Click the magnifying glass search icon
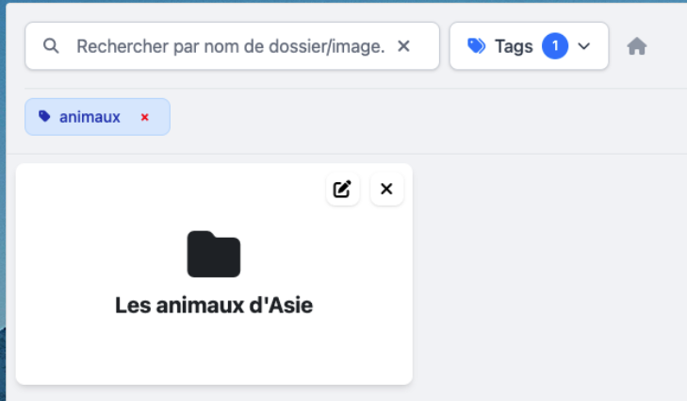 click(52, 46)
